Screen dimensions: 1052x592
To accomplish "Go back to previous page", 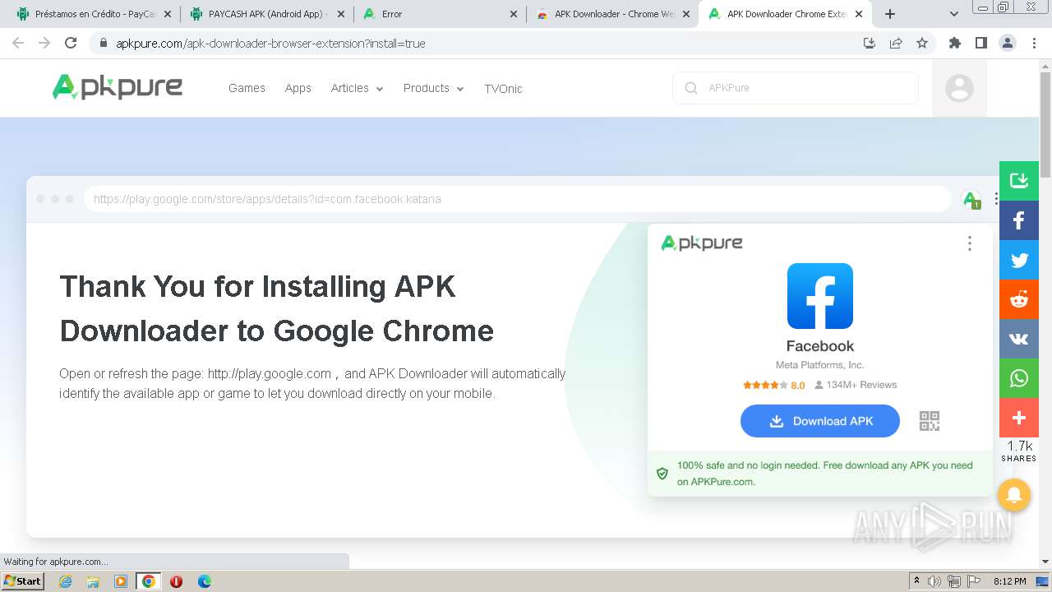I will tap(18, 43).
